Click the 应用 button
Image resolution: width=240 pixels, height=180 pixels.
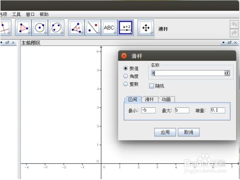165,132
